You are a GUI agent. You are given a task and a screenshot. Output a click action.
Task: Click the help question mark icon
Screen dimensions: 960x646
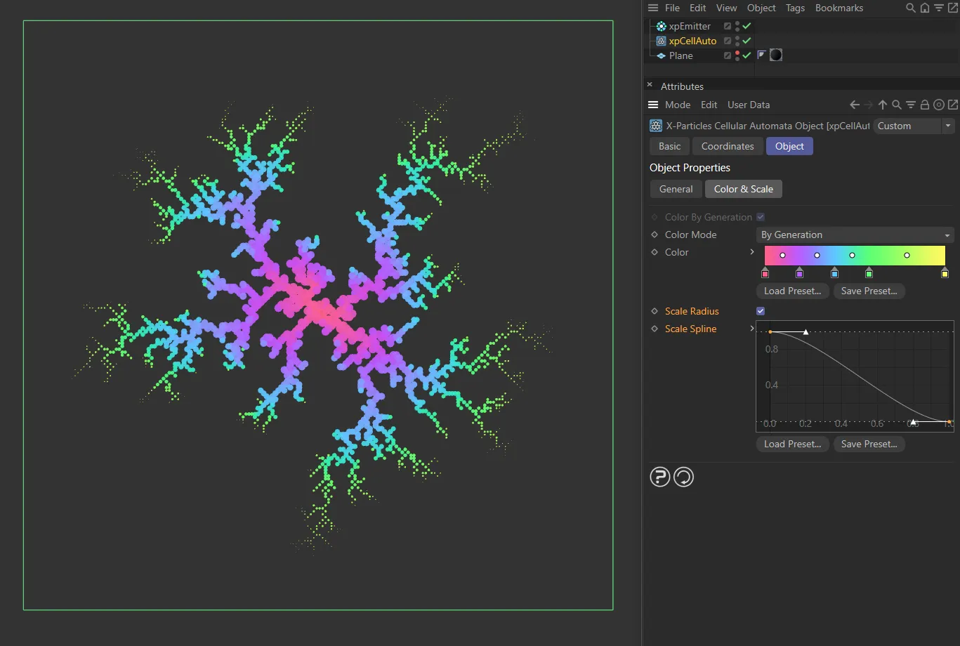point(659,477)
